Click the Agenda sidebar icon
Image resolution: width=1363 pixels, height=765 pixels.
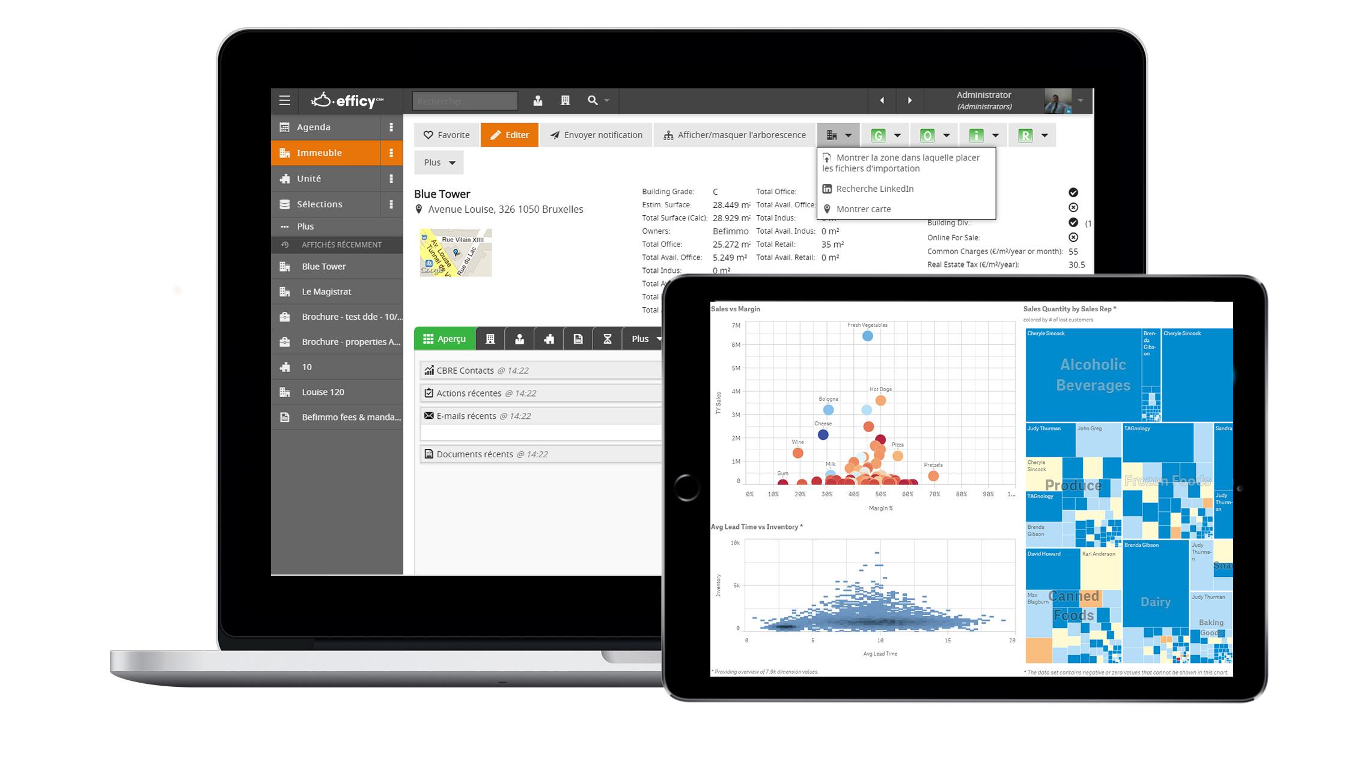point(285,126)
